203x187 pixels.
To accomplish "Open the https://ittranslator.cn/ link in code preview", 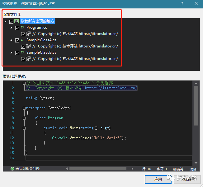I will [x=111, y=88].
